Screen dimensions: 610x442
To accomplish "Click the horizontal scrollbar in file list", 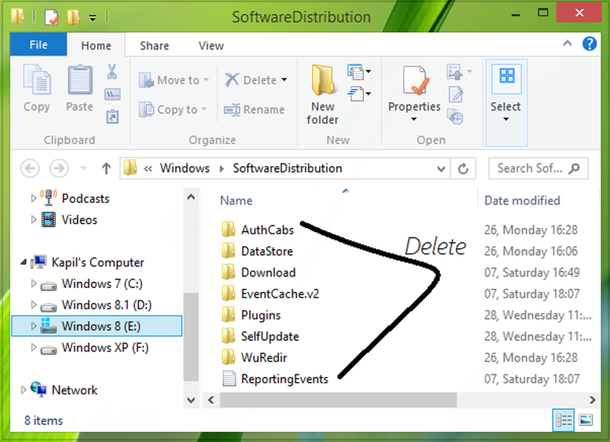I will click(339, 400).
